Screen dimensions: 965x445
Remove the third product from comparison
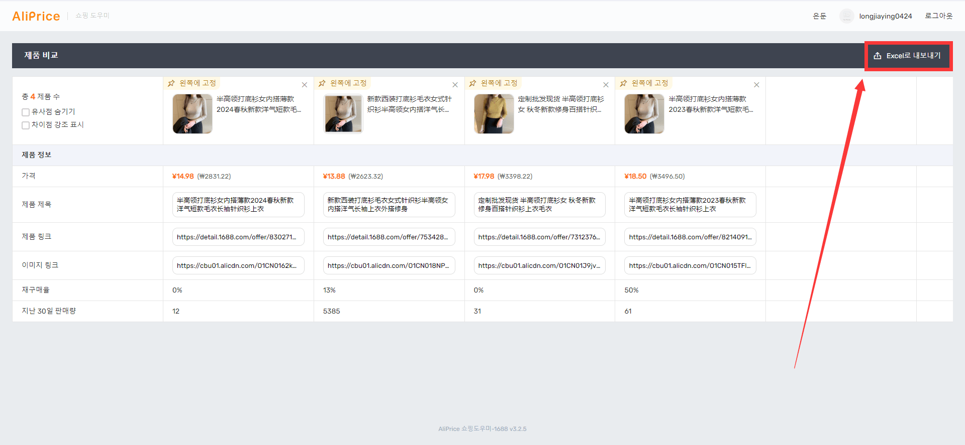click(x=606, y=85)
